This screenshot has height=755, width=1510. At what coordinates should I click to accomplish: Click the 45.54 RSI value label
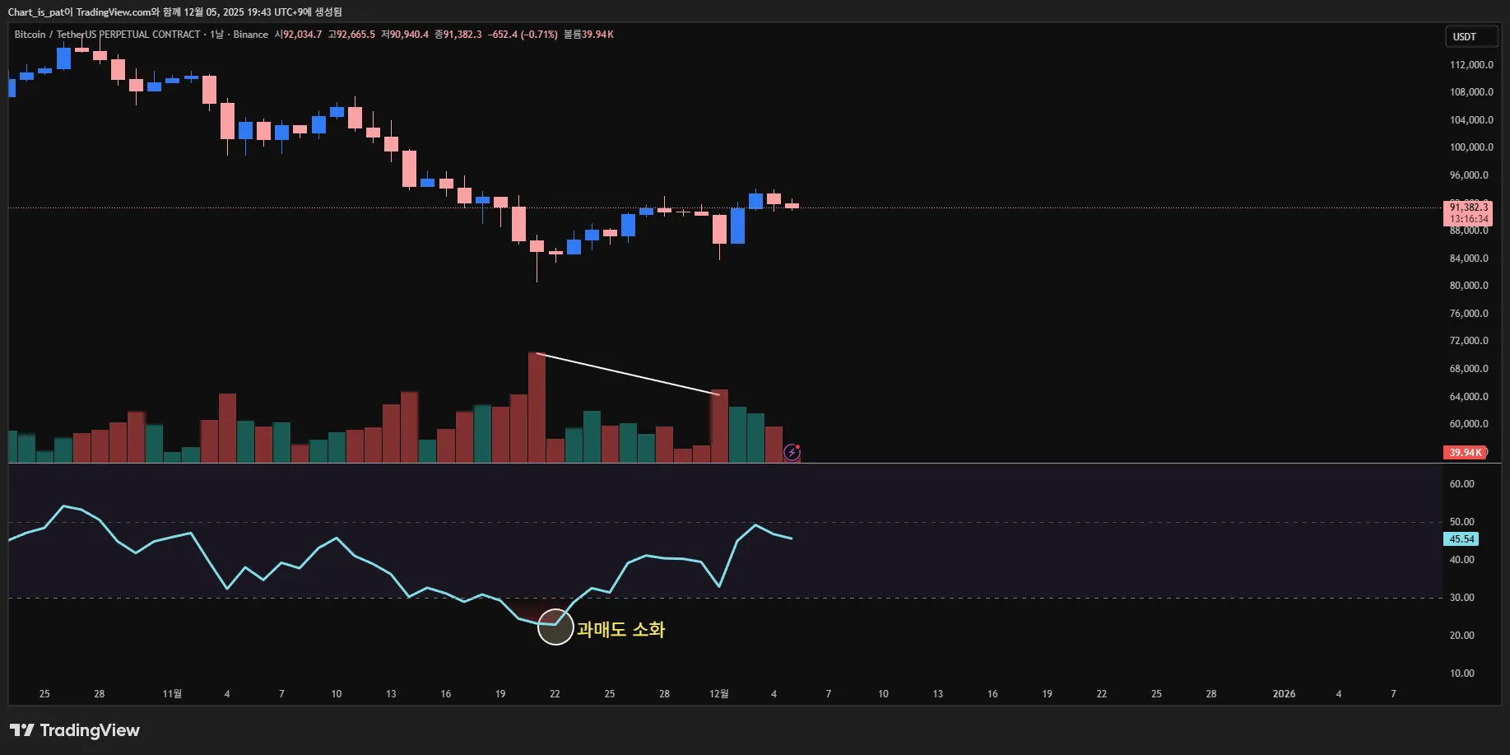pos(1461,539)
